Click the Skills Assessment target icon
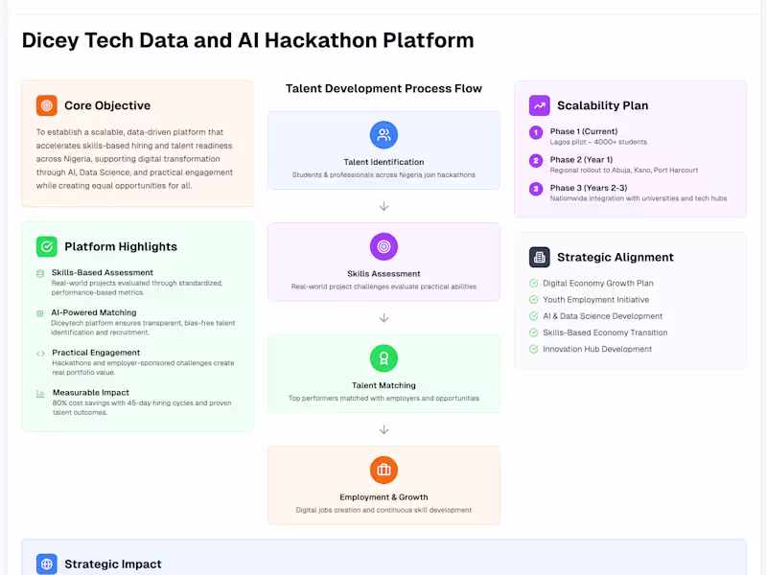Screen dimensions: 767x575 coord(383,246)
